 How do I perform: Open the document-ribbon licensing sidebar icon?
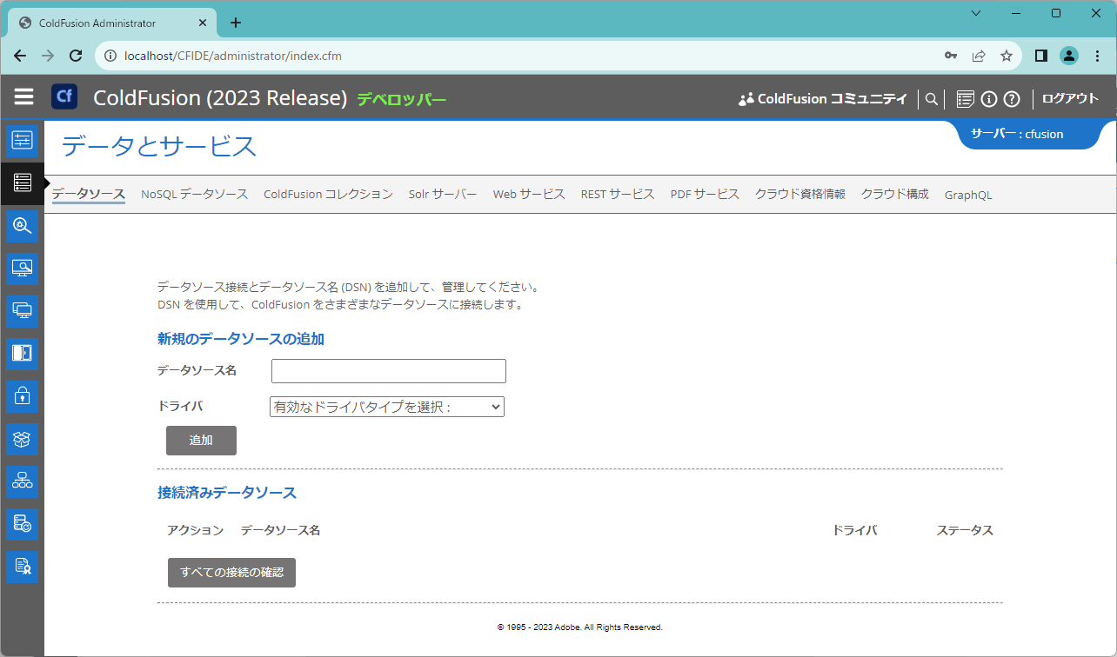coord(22,566)
